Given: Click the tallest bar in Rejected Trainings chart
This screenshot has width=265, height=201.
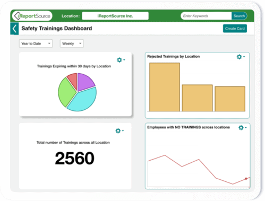Looking at the screenshot, I should pos(165,87).
